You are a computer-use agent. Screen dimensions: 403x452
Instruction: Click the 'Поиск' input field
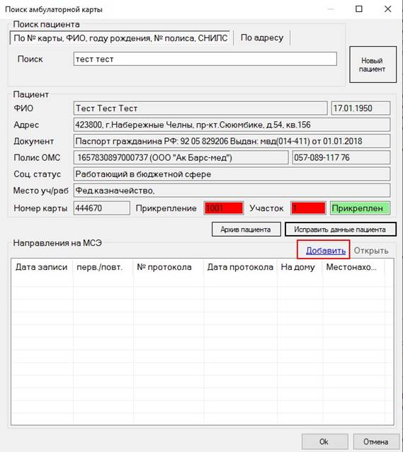click(x=205, y=59)
